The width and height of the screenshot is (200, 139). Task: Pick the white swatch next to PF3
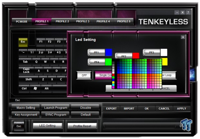pos(164,52)
